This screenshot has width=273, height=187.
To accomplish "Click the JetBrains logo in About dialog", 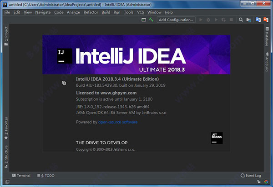I will point(217,138).
